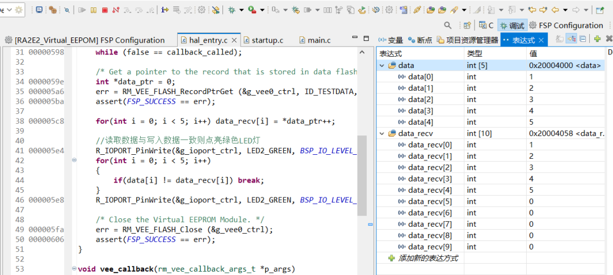Click 添加新的表达方式 to add expression

tap(427, 259)
